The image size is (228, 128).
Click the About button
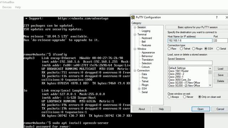pos(142,109)
